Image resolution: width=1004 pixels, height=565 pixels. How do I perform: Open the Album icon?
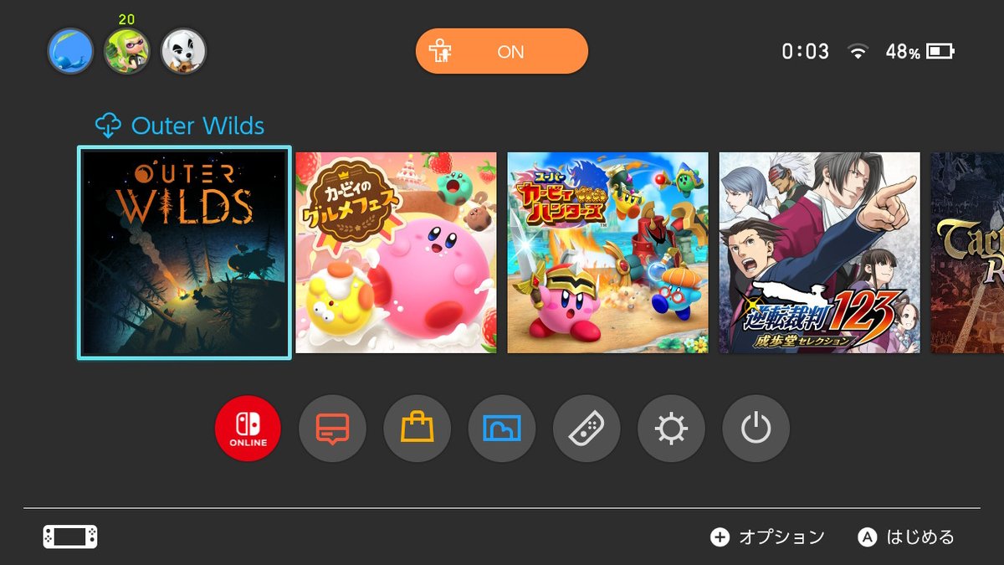tap(502, 429)
